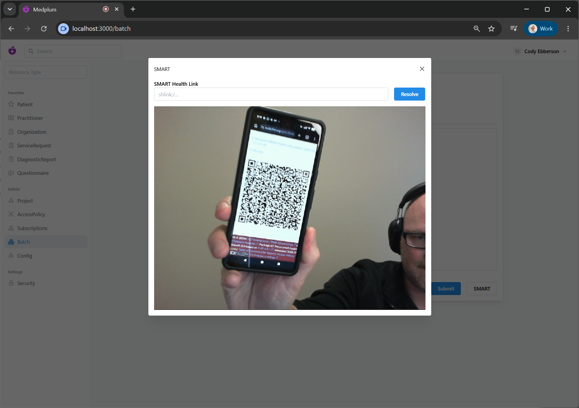Click the Security lock icon

pos(11,283)
